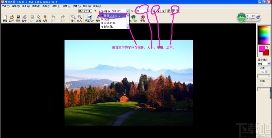Image resolution: width=272 pixels, height=138 pixels.
Task: Select 宋体 in the font list
Action: point(113,19)
